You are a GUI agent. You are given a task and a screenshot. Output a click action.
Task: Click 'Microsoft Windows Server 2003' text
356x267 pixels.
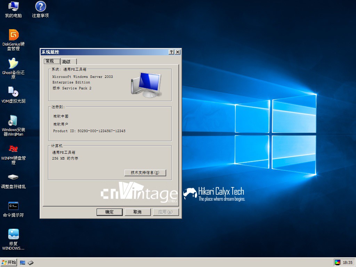[x=83, y=77]
